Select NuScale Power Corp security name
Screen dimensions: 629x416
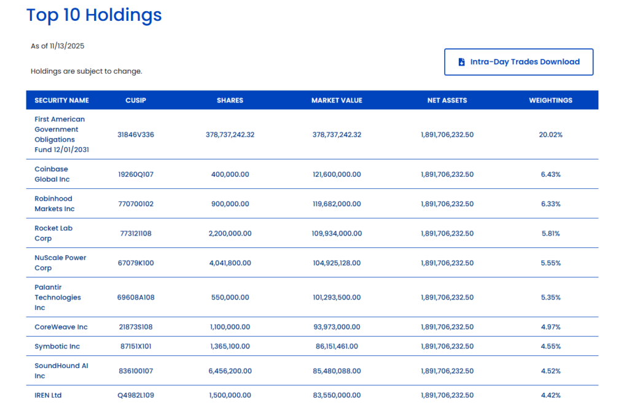point(60,263)
